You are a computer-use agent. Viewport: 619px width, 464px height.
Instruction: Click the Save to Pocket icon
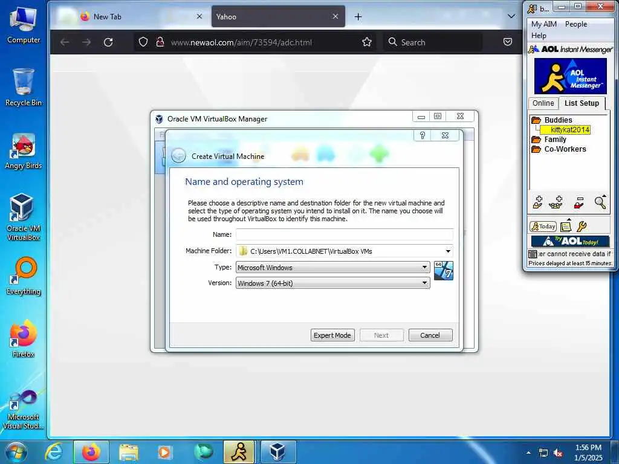click(508, 42)
